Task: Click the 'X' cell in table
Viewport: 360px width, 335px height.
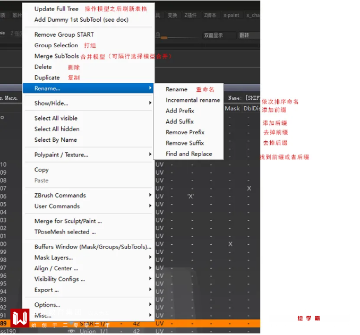Action: pos(191,196)
